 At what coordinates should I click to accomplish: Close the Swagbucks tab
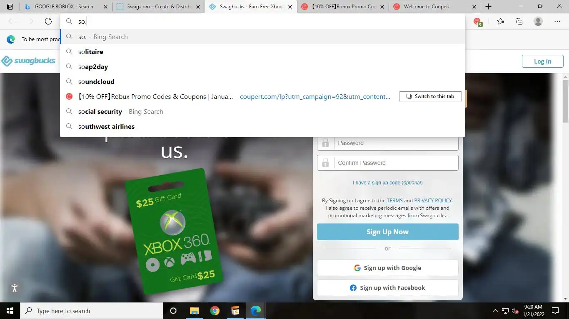pos(290,7)
